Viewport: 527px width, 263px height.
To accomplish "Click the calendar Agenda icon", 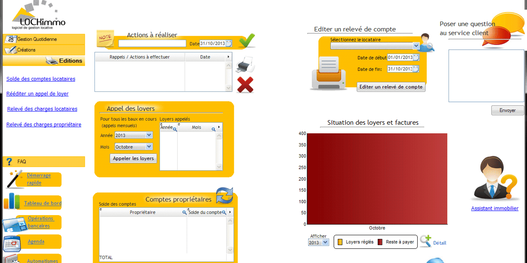I will click(x=12, y=244).
